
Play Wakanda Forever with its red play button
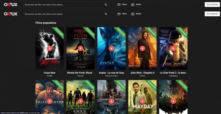pos(111,101)
